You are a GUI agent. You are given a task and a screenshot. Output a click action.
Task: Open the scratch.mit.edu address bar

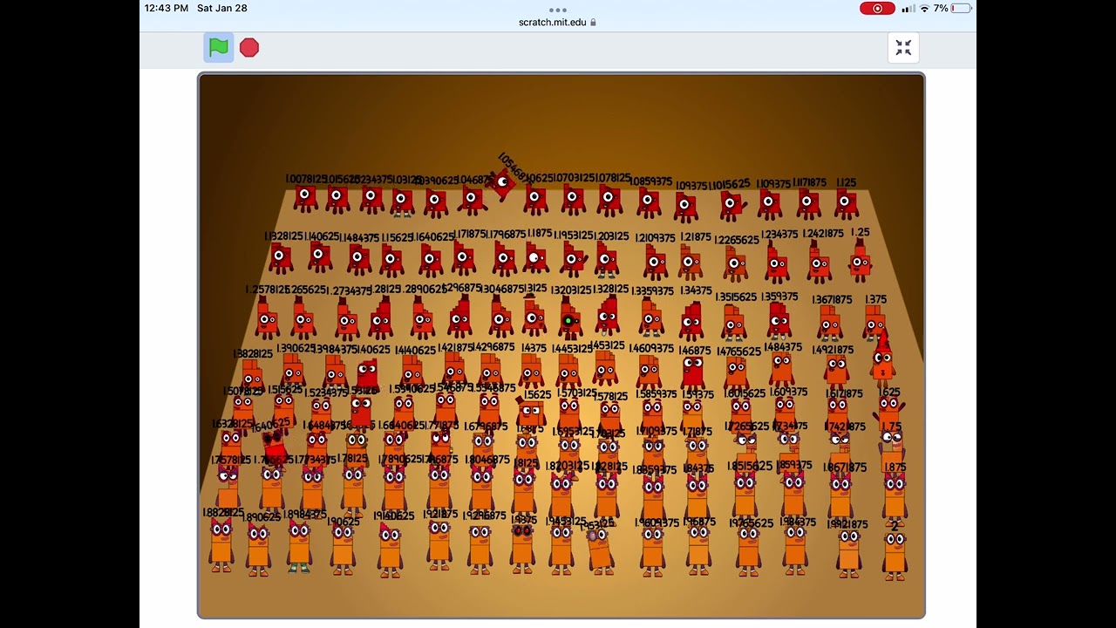(557, 23)
